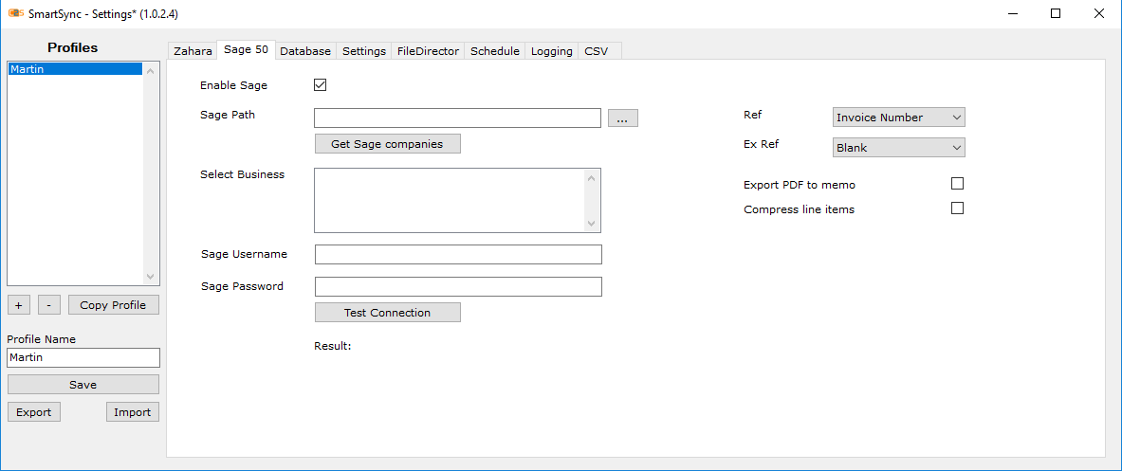Click the Export button
Viewport: 1122px width, 471px height.
pyautogui.click(x=33, y=411)
